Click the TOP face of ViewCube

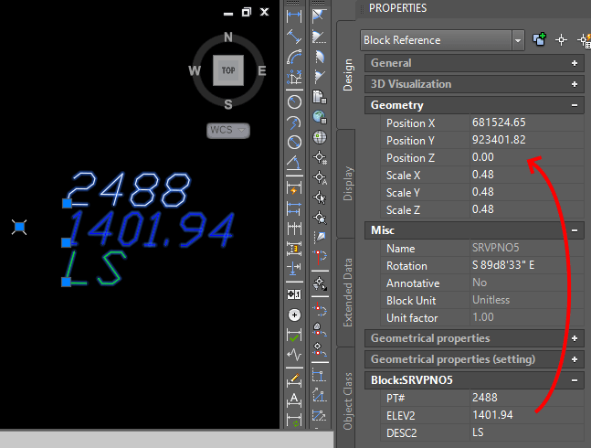coord(228,70)
